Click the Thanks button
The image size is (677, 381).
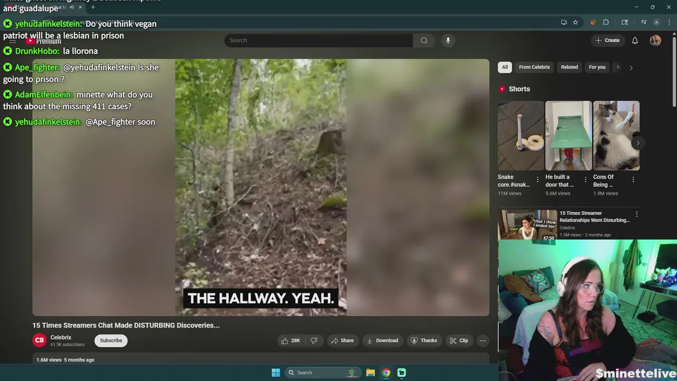pyautogui.click(x=424, y=340)
